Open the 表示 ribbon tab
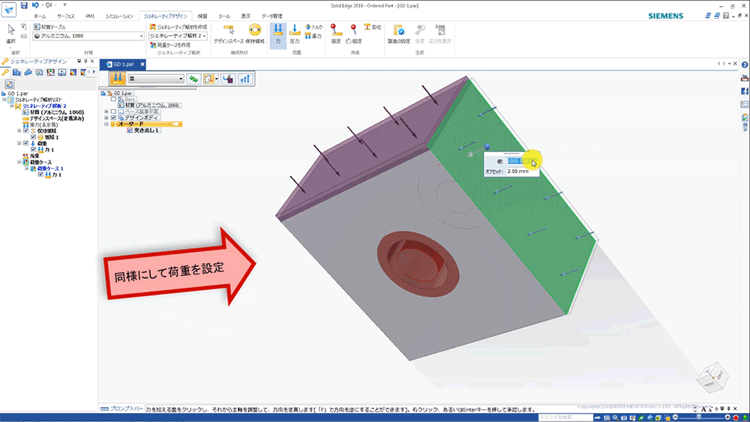The height and width of the screenshot is (422, 750). (x=246, y=16)
